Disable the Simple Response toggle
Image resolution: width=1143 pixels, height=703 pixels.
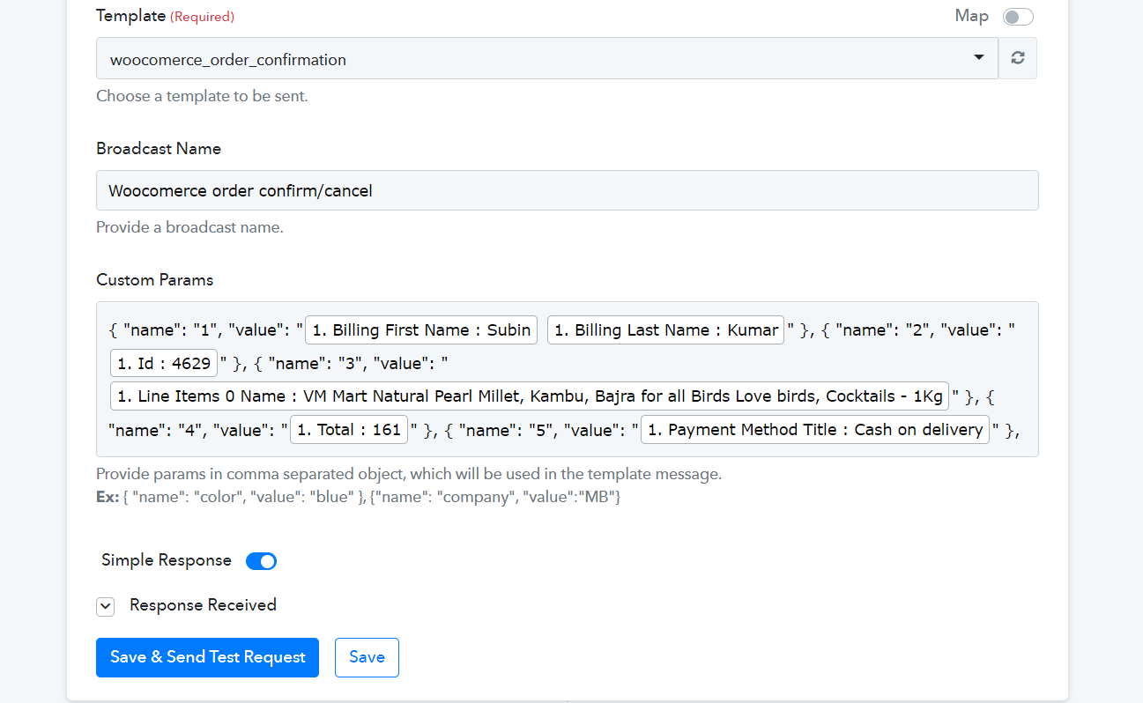261,561
